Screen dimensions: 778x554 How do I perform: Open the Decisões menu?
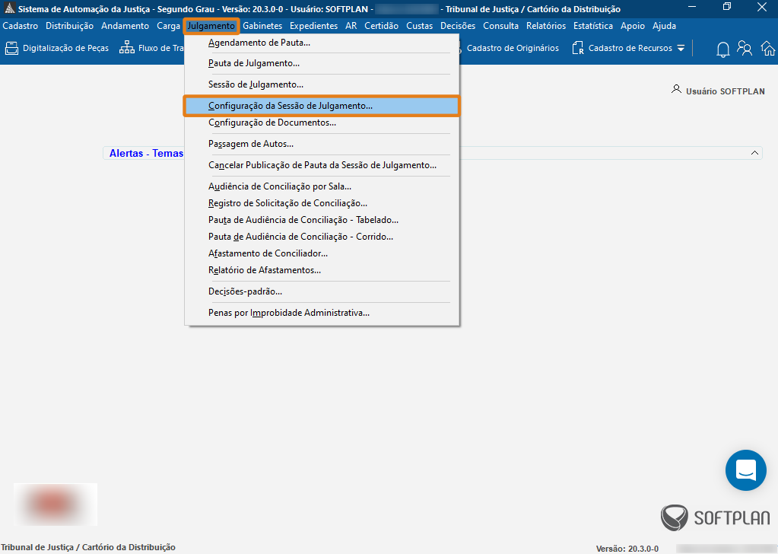(x=458, y=26)
